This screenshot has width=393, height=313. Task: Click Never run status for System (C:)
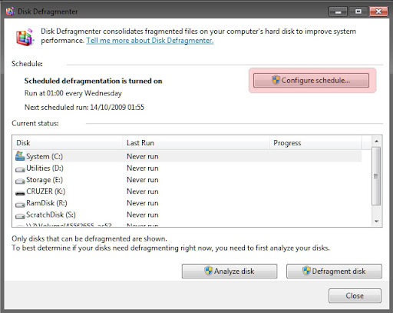[143, 156]
